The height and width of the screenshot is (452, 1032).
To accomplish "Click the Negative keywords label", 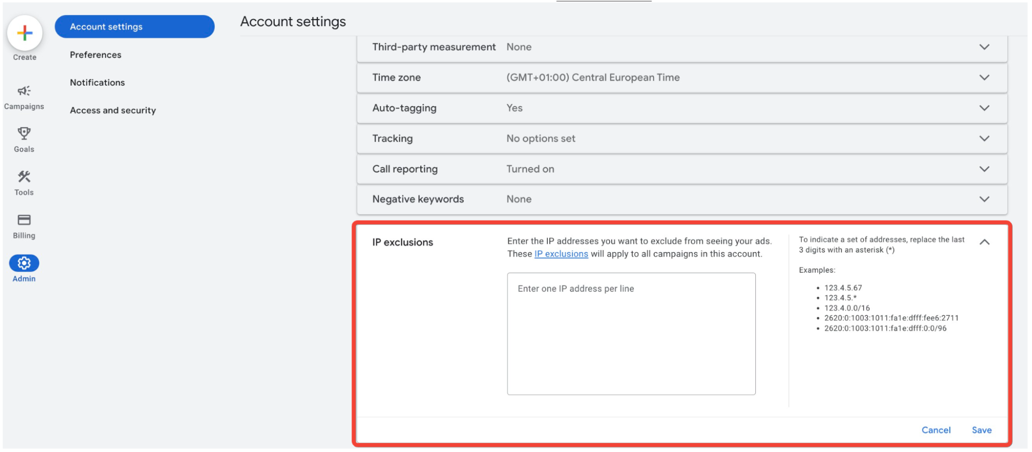I will coord(418,199).
